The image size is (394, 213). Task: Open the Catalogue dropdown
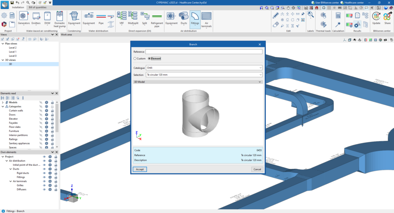coord(204,68)
